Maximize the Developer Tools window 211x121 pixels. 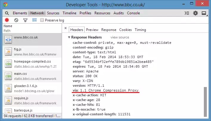[192, 4]
